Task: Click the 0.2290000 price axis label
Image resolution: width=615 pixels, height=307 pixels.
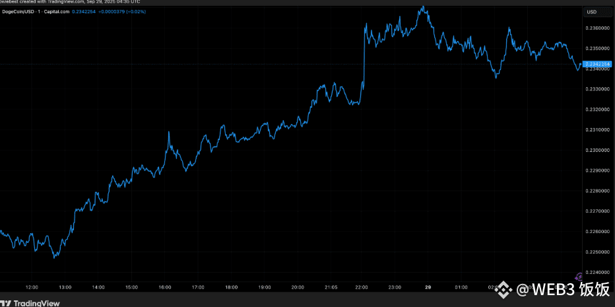Action: (597, 171)
